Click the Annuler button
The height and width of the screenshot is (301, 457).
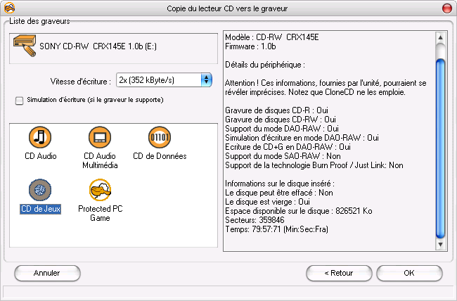pyautogui.click(x=47, y=274)
